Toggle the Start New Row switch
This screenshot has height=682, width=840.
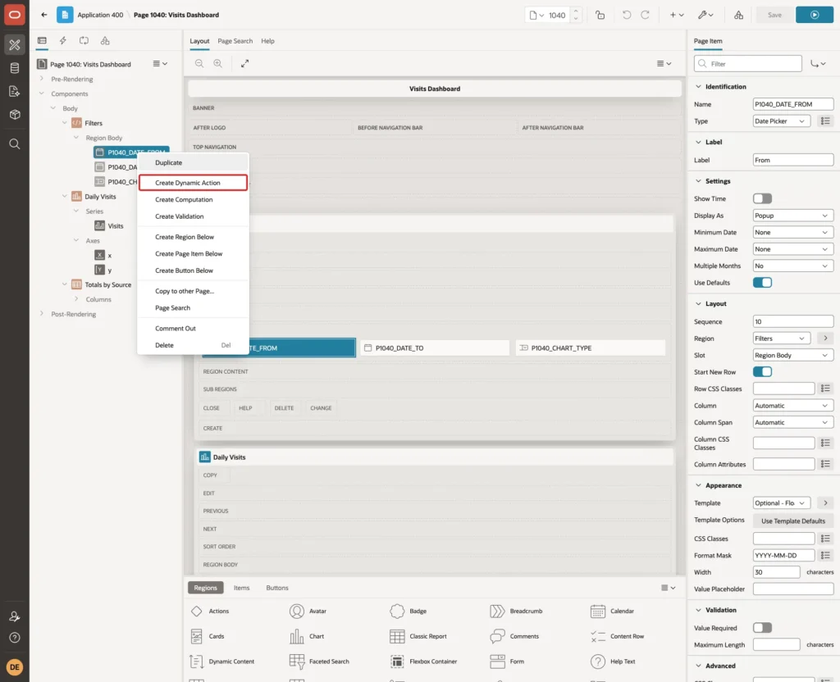[762, 372]
